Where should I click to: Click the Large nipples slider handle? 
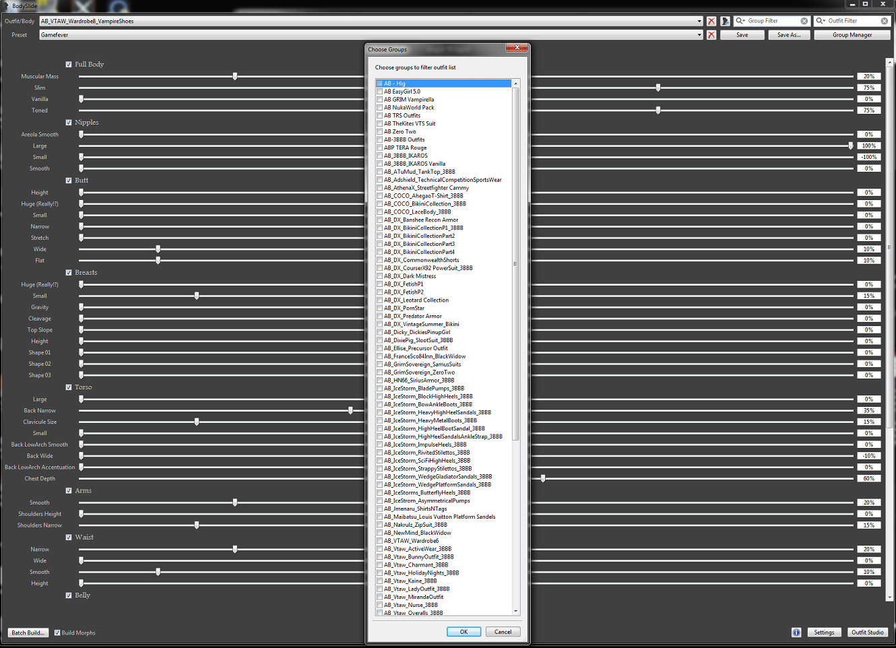(x=851, y=145)
